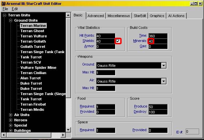204x140 pixels.
Task: Open the Ground weapon dropdown
Action: (163, 66)
